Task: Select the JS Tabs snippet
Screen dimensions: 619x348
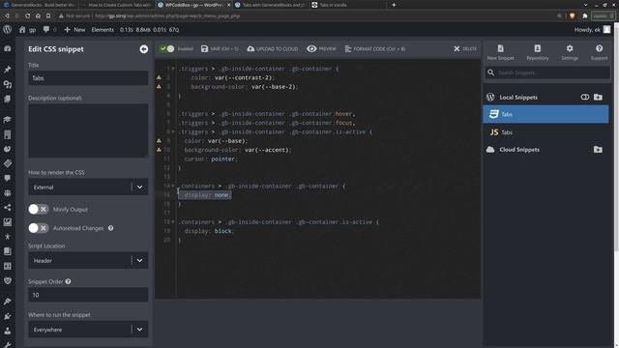Action: [x=545, y=132]
